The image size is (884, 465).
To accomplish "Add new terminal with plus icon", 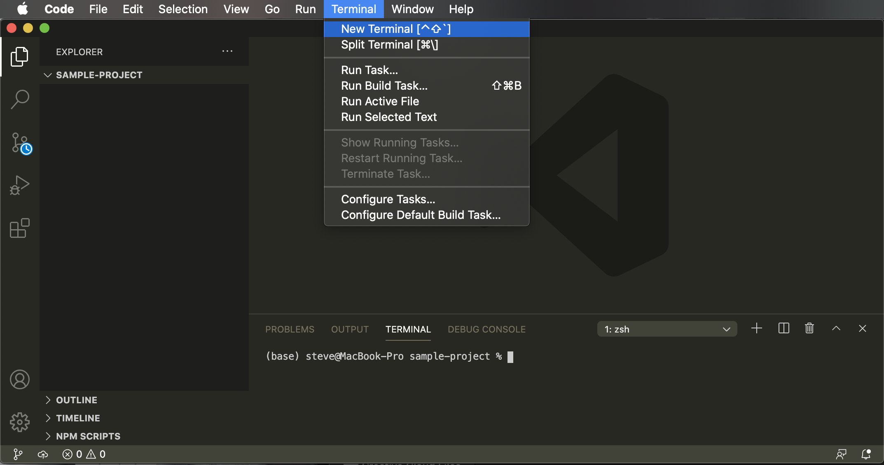I will point(756,328).
